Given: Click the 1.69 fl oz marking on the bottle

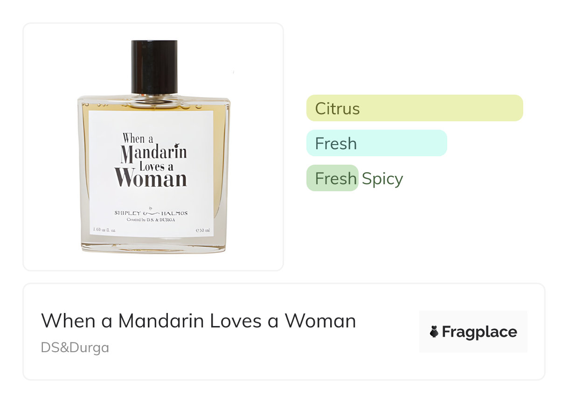Looking at the screenshot, I should pos(105,230).
